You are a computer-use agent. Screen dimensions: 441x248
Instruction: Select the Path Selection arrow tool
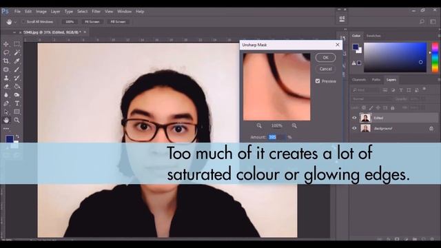click(x=6, y=112)
